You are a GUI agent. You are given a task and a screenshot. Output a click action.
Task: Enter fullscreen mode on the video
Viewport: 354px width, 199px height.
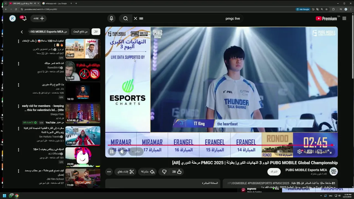tap(329, 151)
